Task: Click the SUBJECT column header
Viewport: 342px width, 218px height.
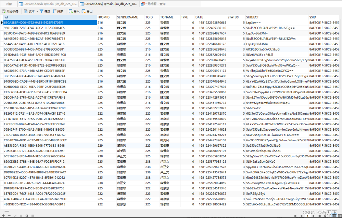Action: point(277,17)
